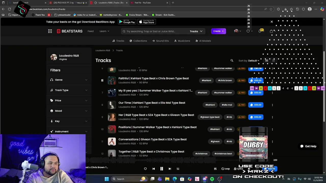The height and width of the screenshot is (183, 326).
Task: Open the BeatStars apps grid menu
Action: [50, 31]
